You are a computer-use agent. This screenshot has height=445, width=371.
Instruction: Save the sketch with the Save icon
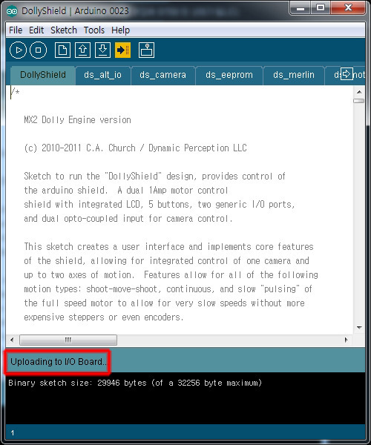point(102,50)
